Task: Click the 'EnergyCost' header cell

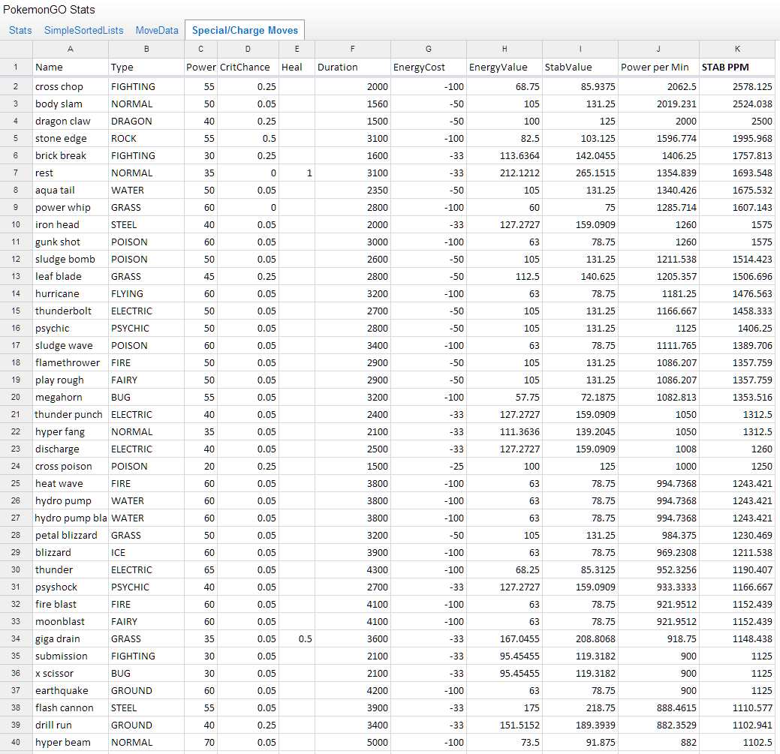Action: tap(429, 67)
